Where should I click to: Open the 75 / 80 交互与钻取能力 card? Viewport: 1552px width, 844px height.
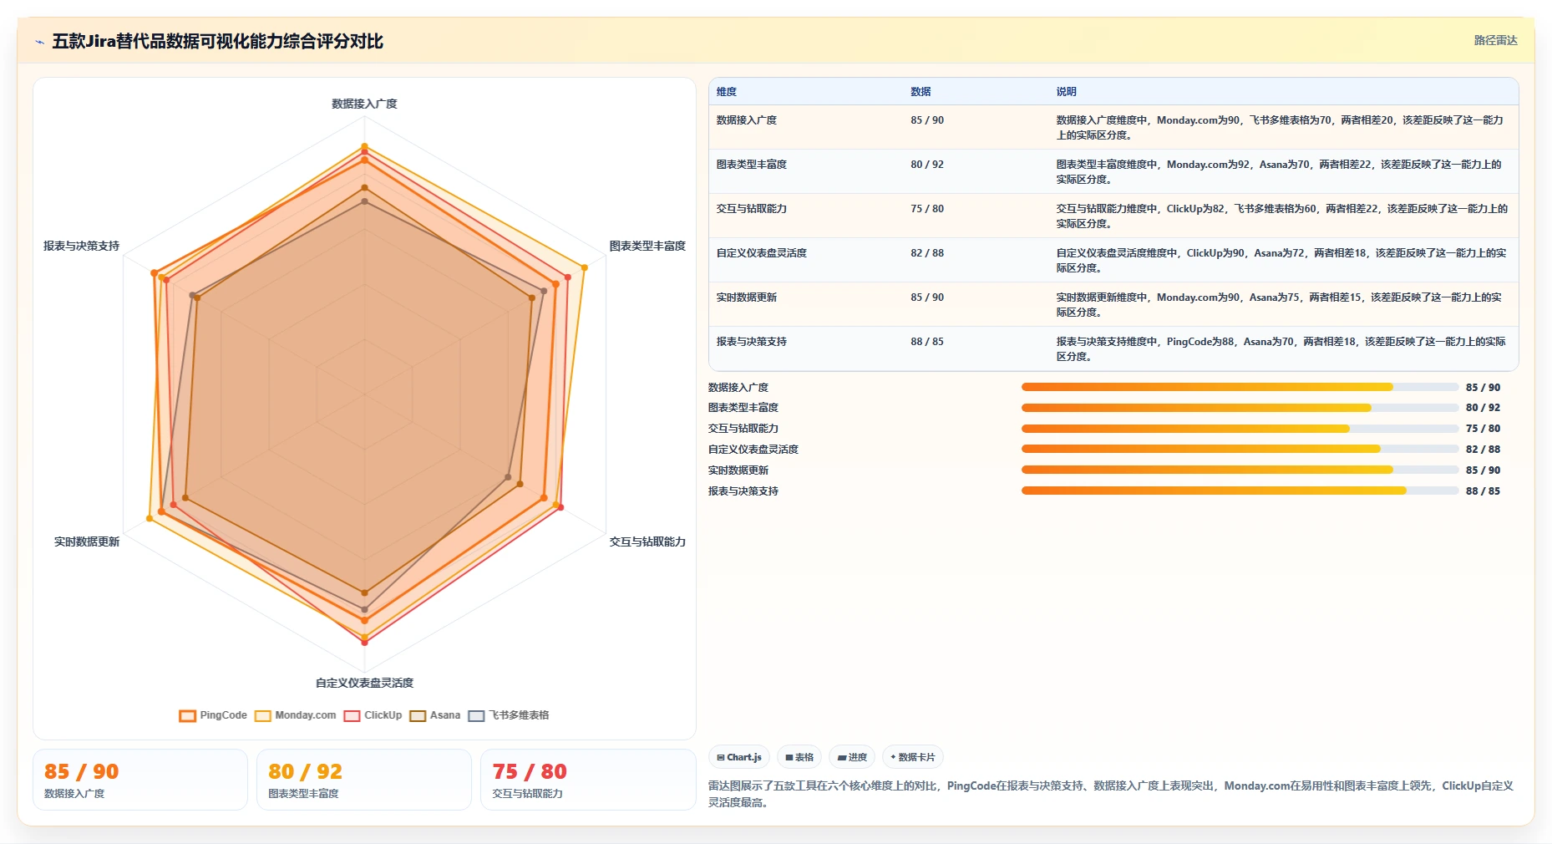588,780
